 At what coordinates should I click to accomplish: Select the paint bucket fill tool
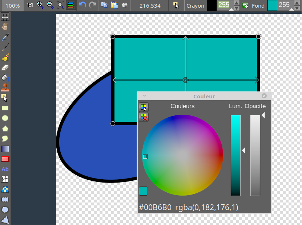pyautogui.click(x=5, y=77)
